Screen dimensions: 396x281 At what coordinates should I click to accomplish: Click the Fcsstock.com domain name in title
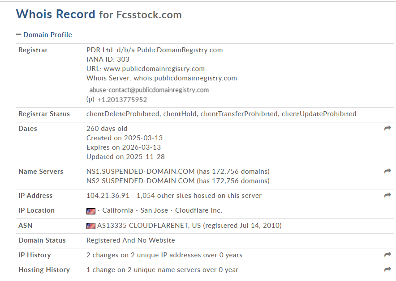tap(149, 15)
